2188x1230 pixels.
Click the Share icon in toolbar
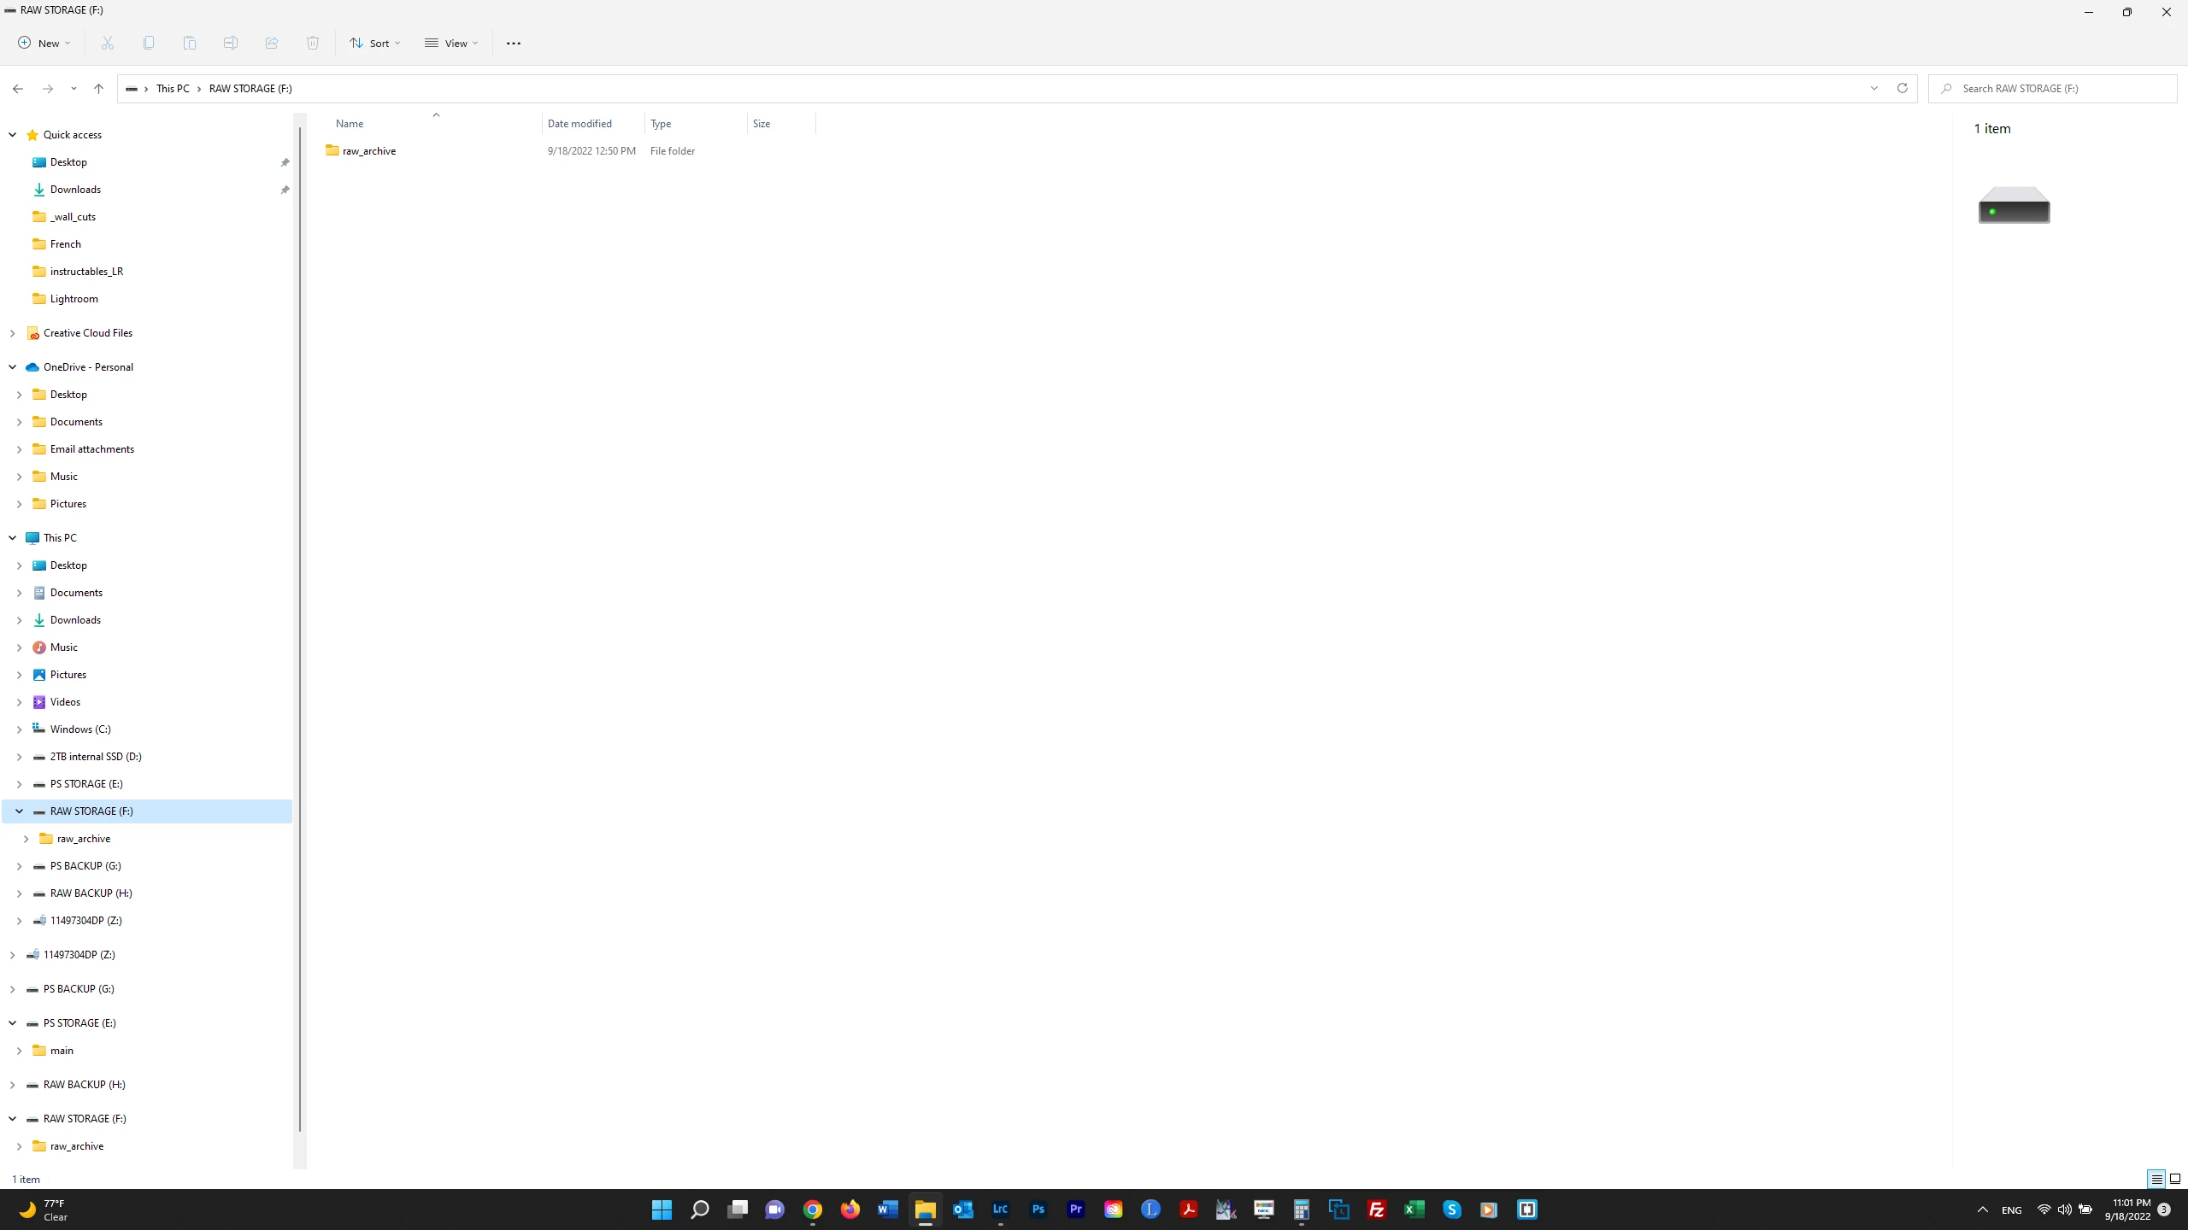pos(272,43)
